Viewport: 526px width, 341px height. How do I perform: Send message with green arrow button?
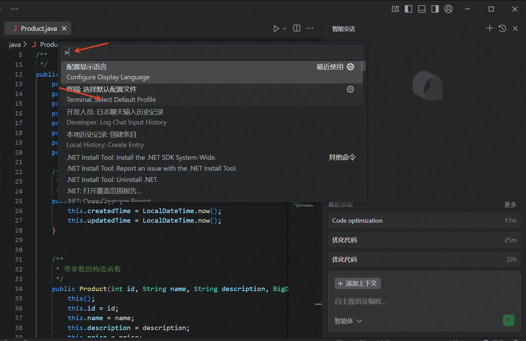point(509,320)
